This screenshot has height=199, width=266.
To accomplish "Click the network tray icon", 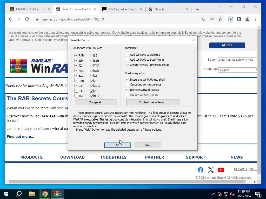I will pos(226,194).
